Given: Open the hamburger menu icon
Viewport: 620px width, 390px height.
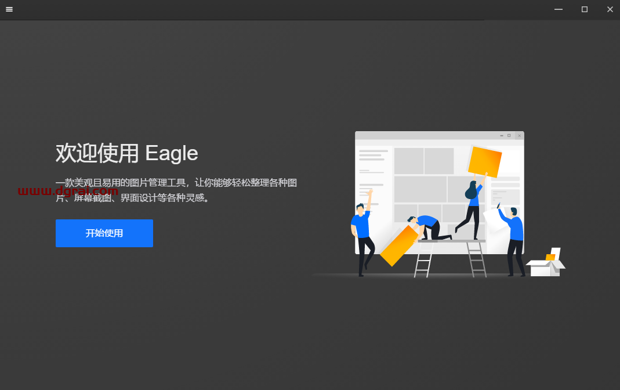Looking at the screenshot, I should pyautogui.click(x=9, y=9).
